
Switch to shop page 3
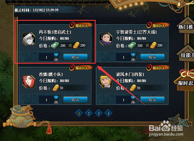click(x=99, y=113)
